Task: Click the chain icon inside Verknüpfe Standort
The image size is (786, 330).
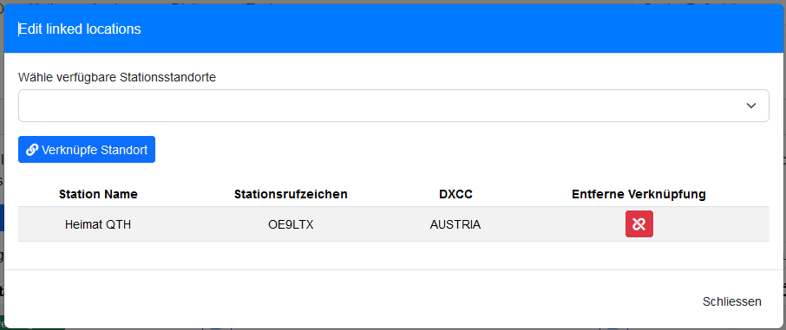Action: 32,150
